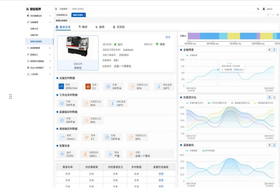
Task: Click the orange 倍率 icon under 主轴实时数据
Action: click(88, 86)
